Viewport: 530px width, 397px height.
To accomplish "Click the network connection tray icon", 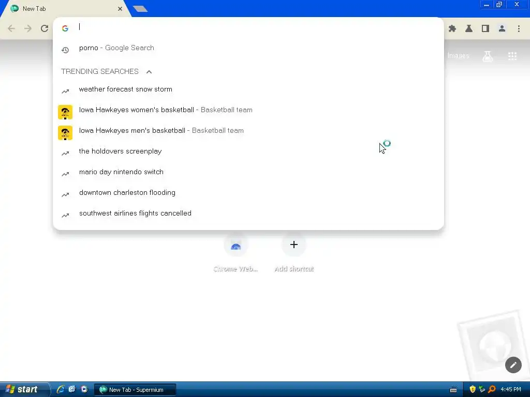I will point(482,389).
